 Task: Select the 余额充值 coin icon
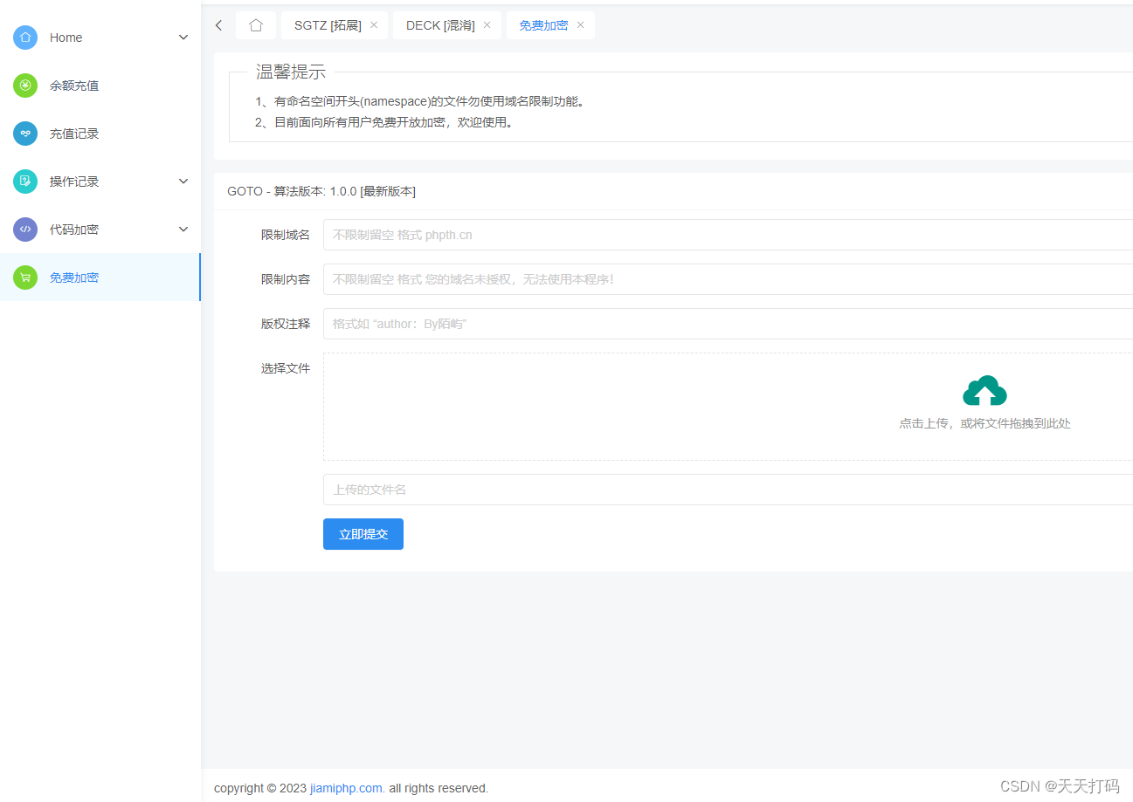click(25, 85)
